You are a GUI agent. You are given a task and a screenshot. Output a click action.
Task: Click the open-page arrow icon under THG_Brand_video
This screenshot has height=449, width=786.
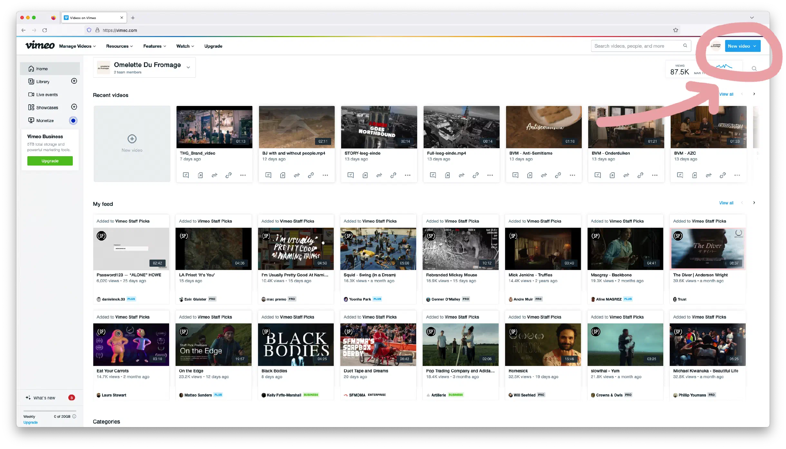(200, 175)
